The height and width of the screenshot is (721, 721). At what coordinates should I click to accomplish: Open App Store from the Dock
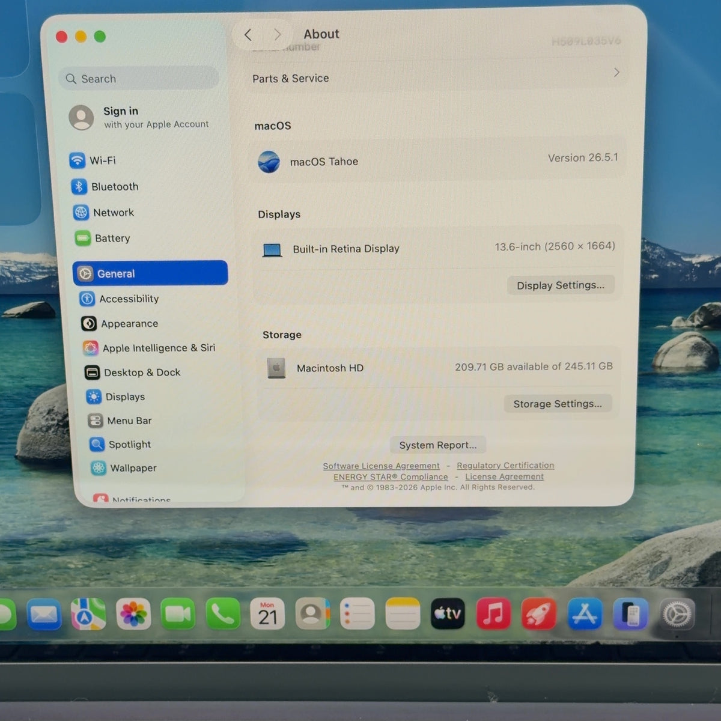[585, 614]
